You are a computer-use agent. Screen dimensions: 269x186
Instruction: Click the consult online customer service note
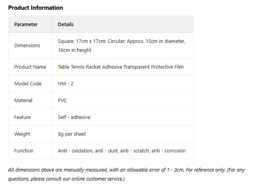click(66, 179)
